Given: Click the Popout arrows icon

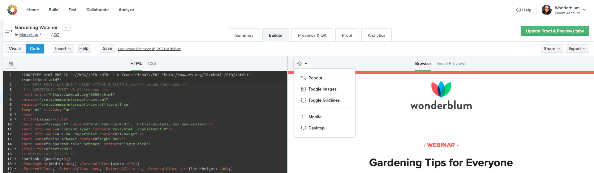Looking at the screenshot, I should pos(303,78).
